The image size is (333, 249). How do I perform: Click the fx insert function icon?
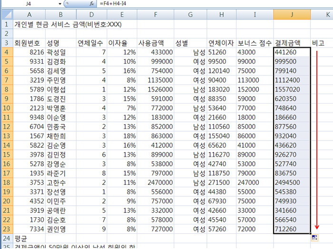pyautogui.click(x=91, y=3)
